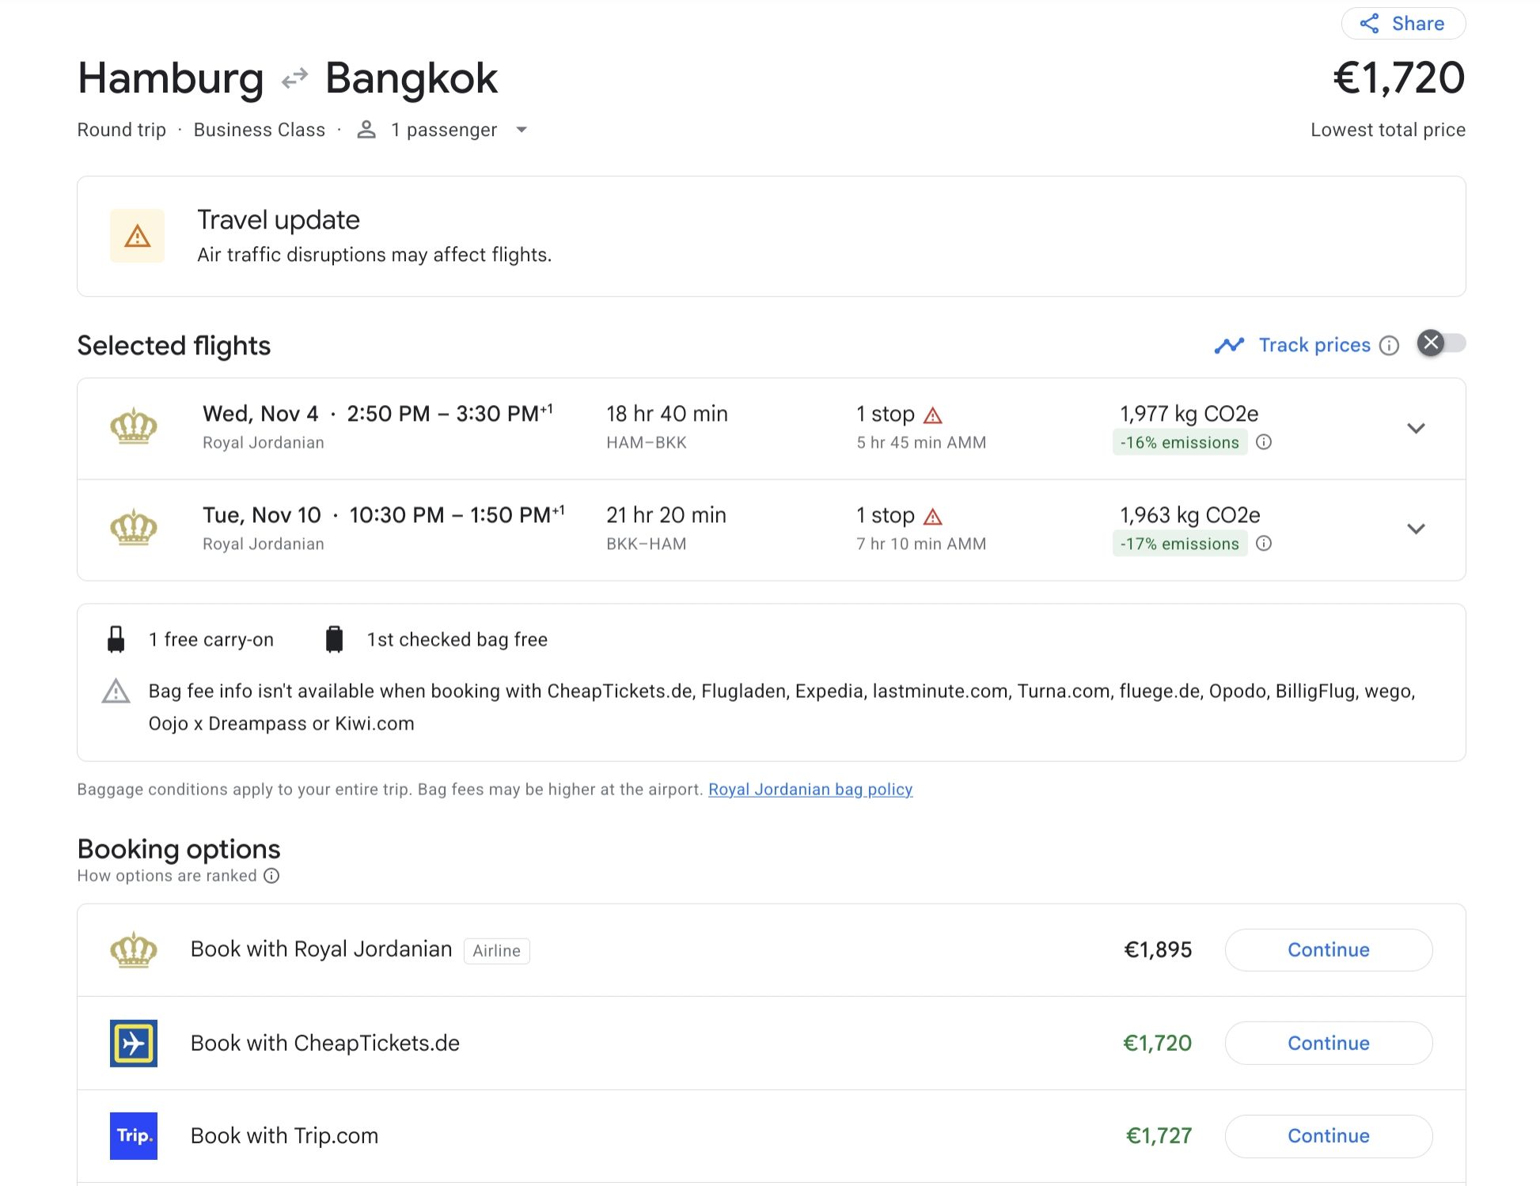Click the Royal Jordanian logo in Booking options
The height and width of the screenshot is (1186, 1540).
[x=134, y=950]
